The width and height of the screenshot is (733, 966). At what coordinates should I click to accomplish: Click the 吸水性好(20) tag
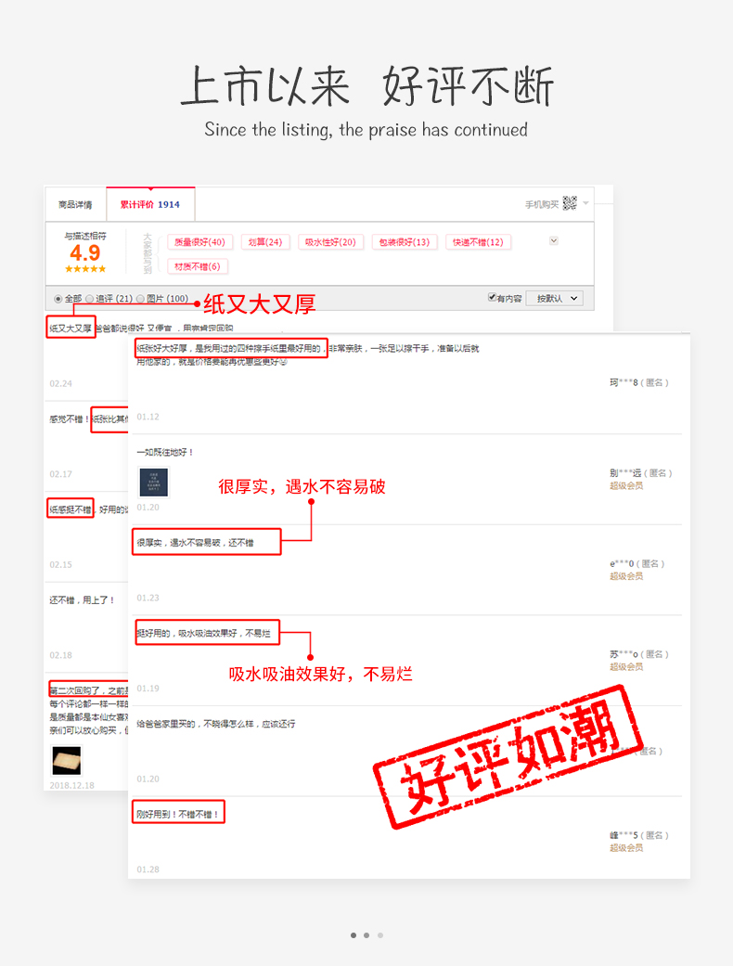point(330,242)
